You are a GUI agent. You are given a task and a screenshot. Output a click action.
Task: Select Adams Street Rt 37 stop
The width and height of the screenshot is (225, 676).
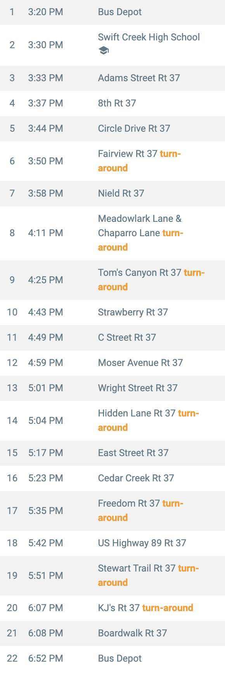pos(112,78)
